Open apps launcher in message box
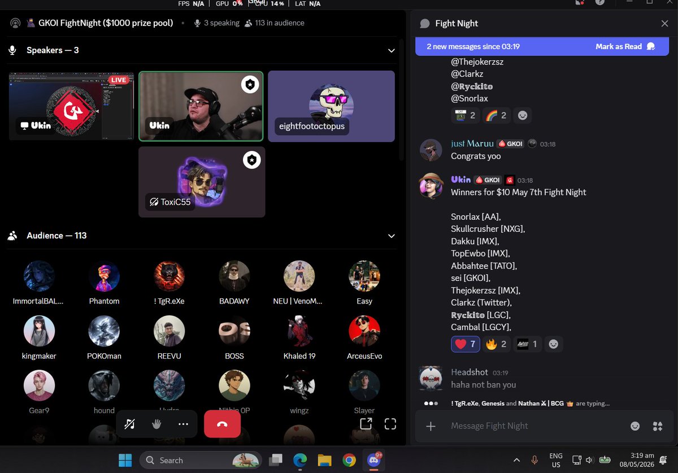Image resolution: width=678 pixels, height=473 pixels. tap(657, 426)
